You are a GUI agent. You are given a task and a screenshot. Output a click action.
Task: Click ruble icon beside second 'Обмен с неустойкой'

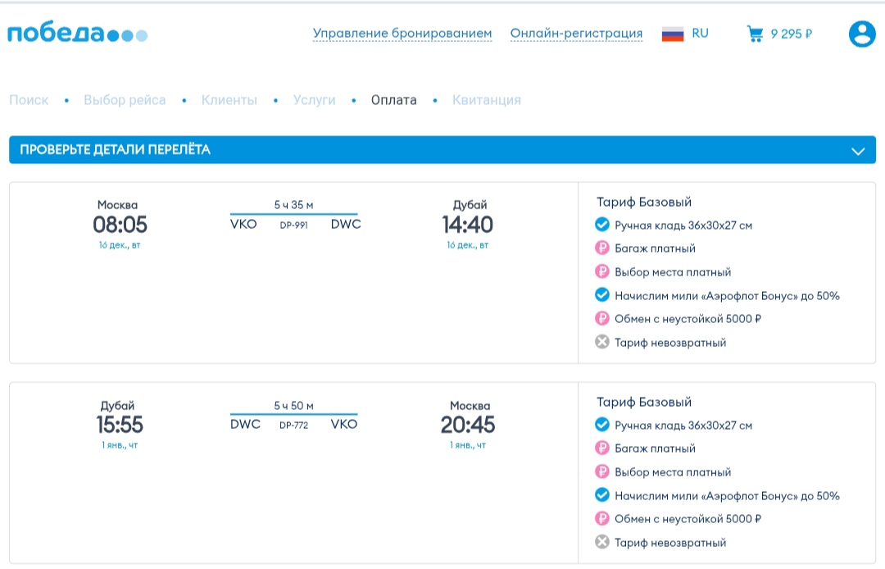602,519
